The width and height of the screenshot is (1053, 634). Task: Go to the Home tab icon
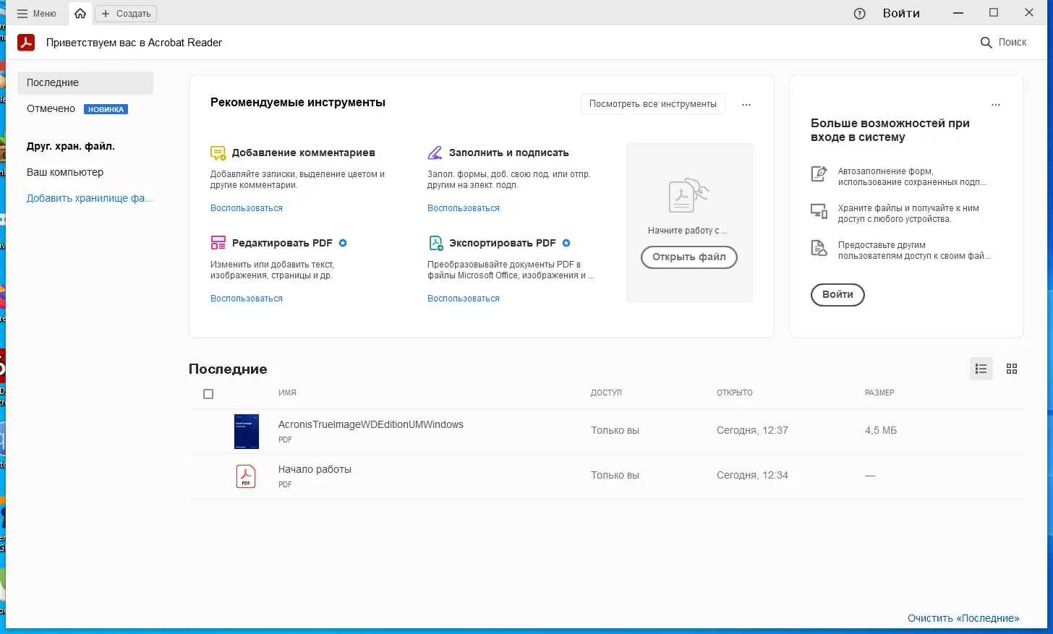80,14
